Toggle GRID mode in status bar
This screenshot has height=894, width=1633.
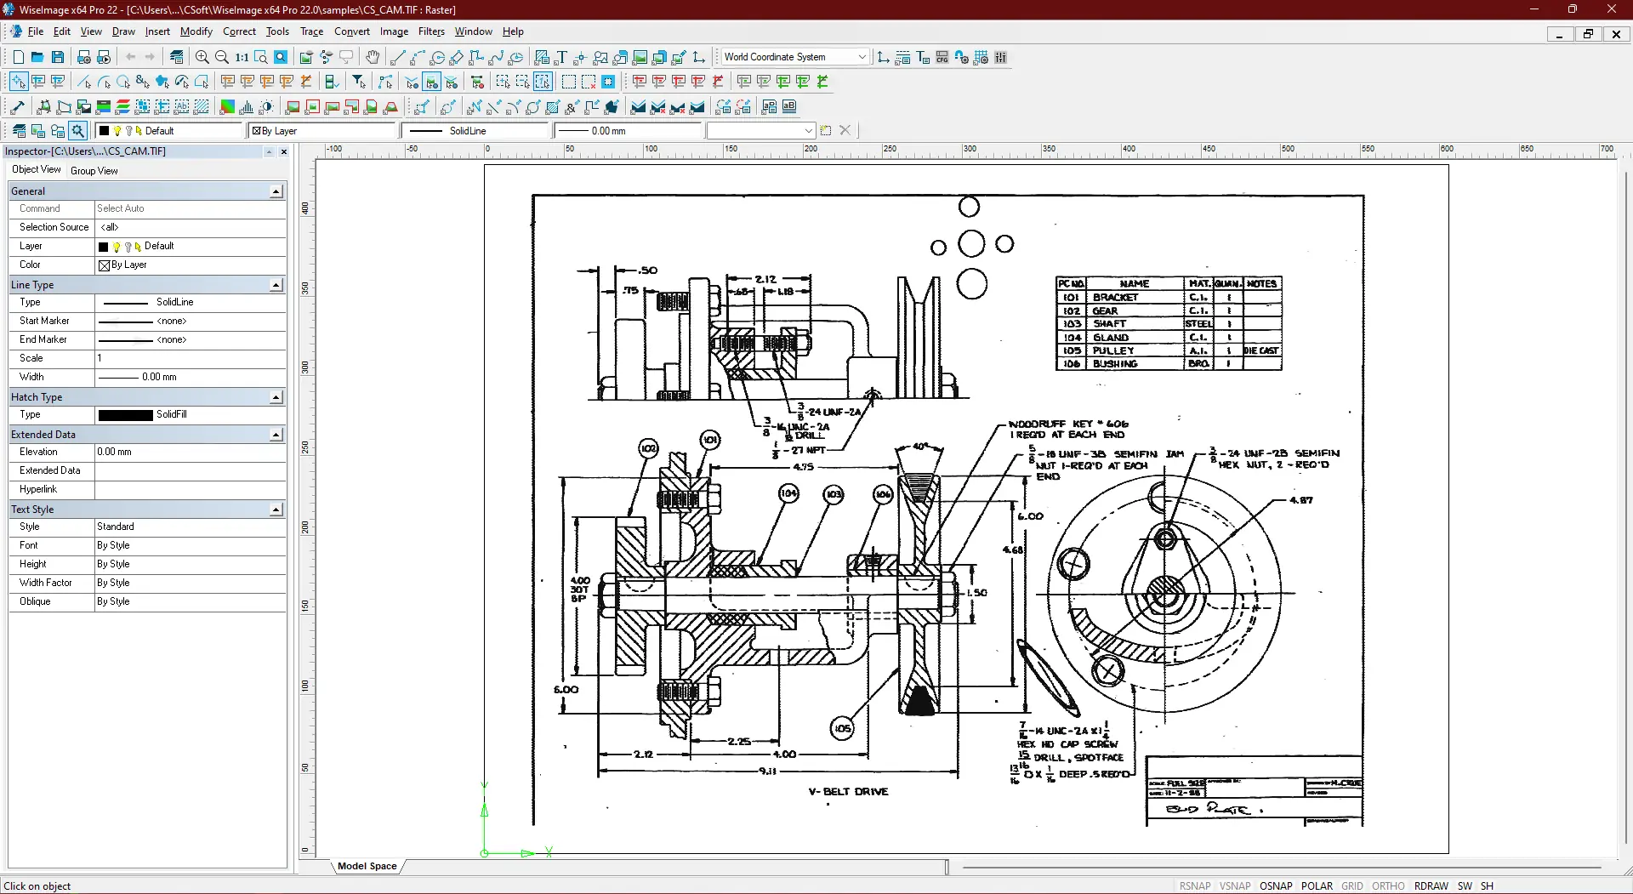pyautogui.click(x=1351, y=885)
